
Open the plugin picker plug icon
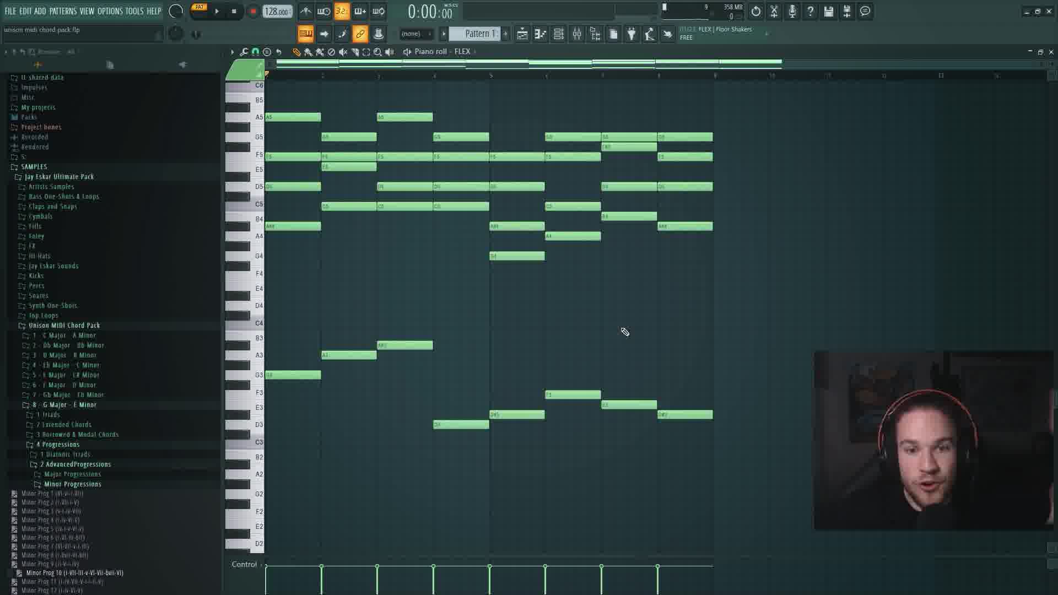pos(631,34)
